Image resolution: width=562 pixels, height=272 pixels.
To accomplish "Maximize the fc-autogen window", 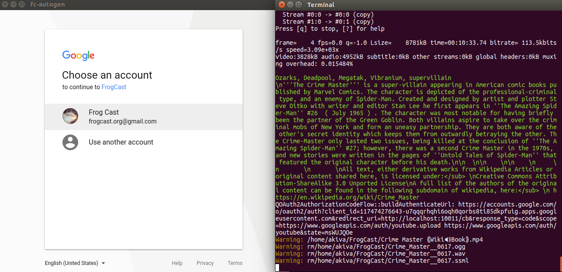I will click(x=21, y=5).
